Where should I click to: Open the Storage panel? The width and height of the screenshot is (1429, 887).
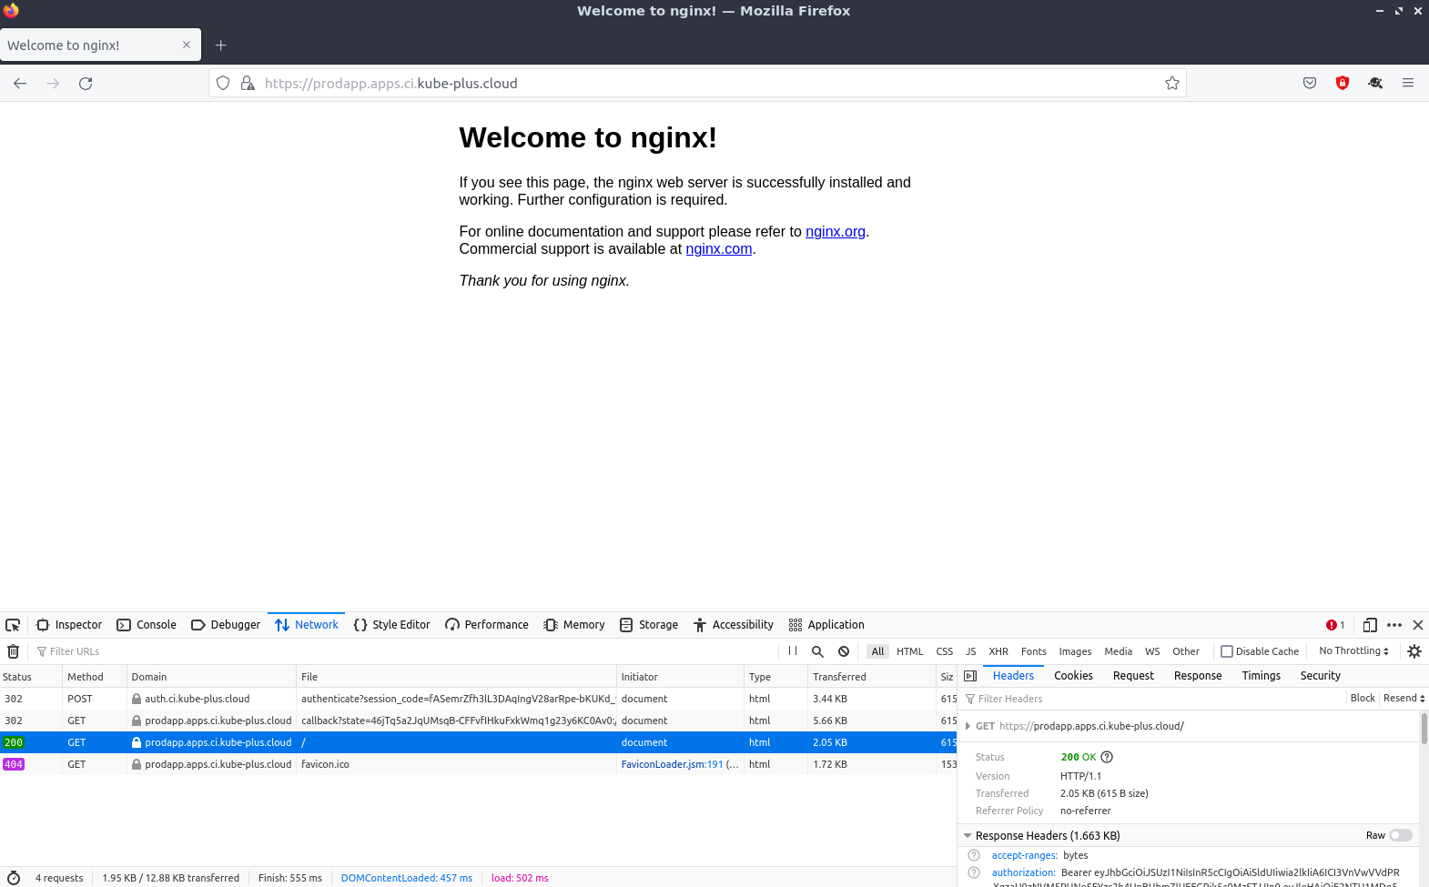649,625
